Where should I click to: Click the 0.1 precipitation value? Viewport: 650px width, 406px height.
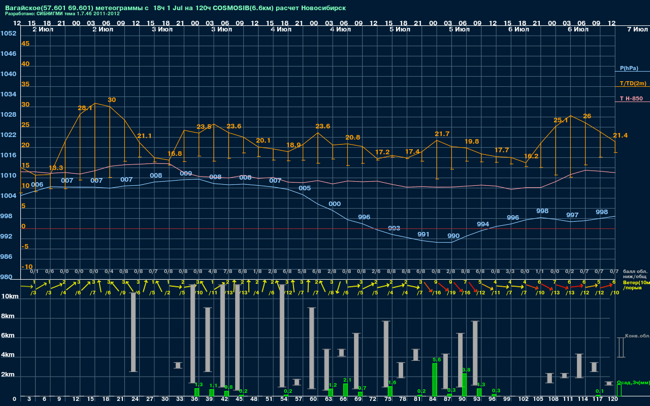coord(600,391)
